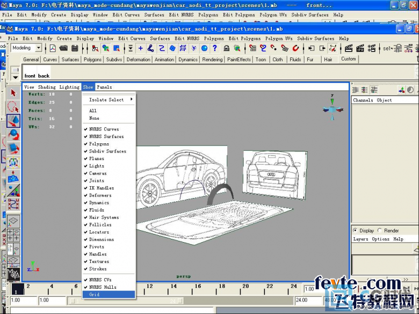Select the Render radio button
Screen dimensions: 419x314
(x=379, y=230)
